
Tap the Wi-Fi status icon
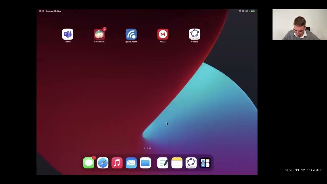pos(240,11)
